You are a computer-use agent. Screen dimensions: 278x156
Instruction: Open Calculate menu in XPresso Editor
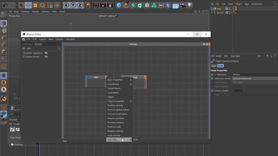tap(70, 39)
